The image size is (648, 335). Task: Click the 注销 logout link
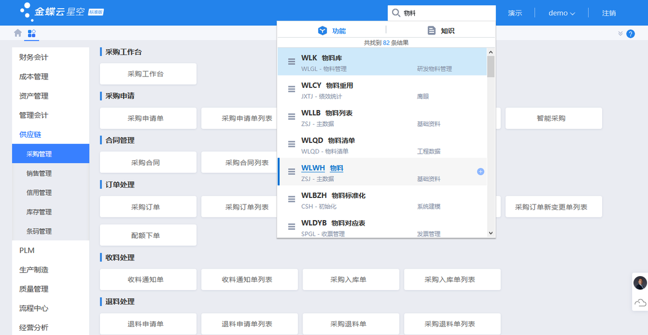point(609,13)
